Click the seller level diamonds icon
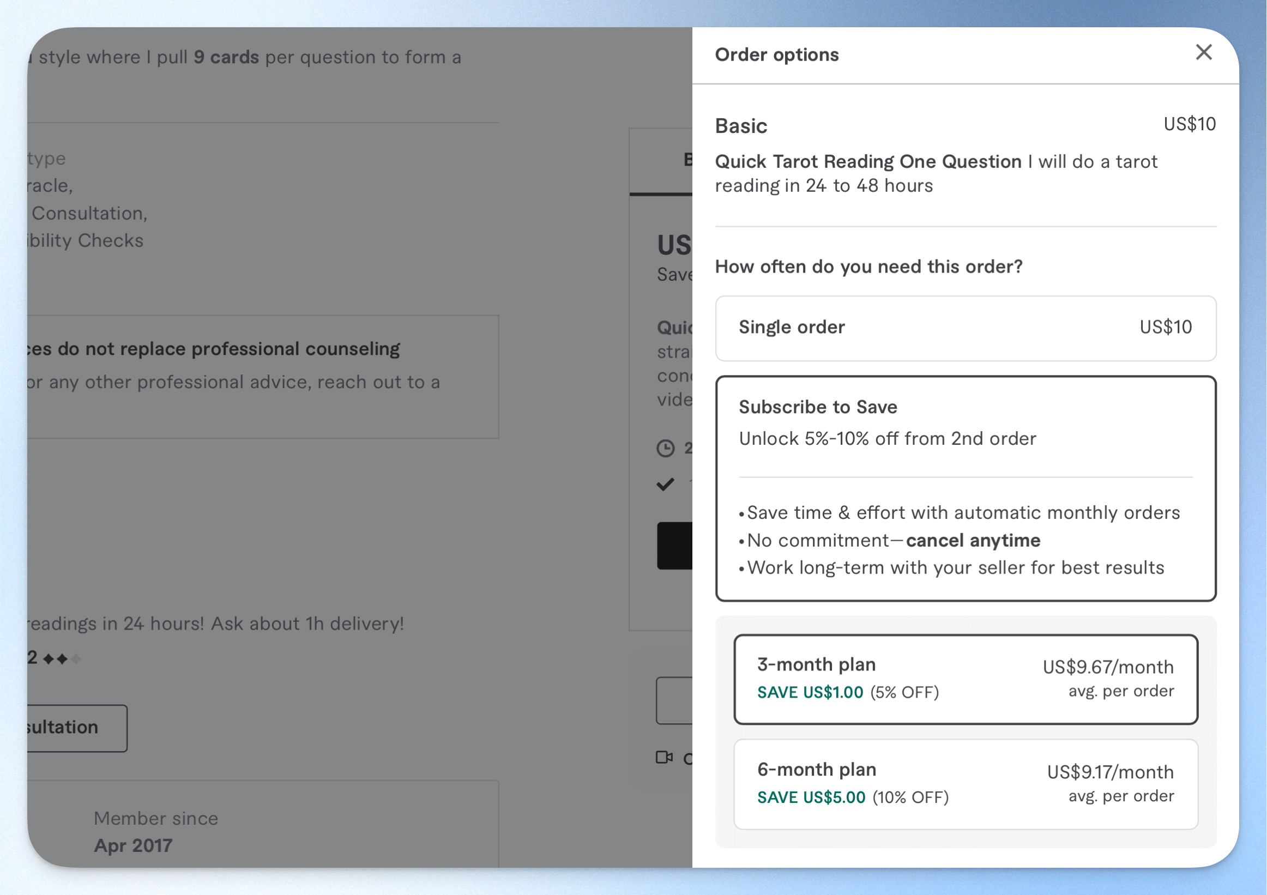This screenshot has width=1267, height=895. 62,658
